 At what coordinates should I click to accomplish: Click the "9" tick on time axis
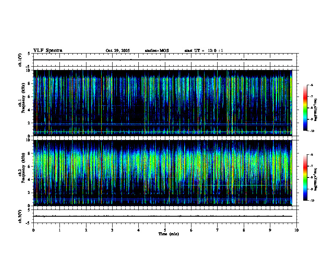pyautogui.click(x=270, y=230)
